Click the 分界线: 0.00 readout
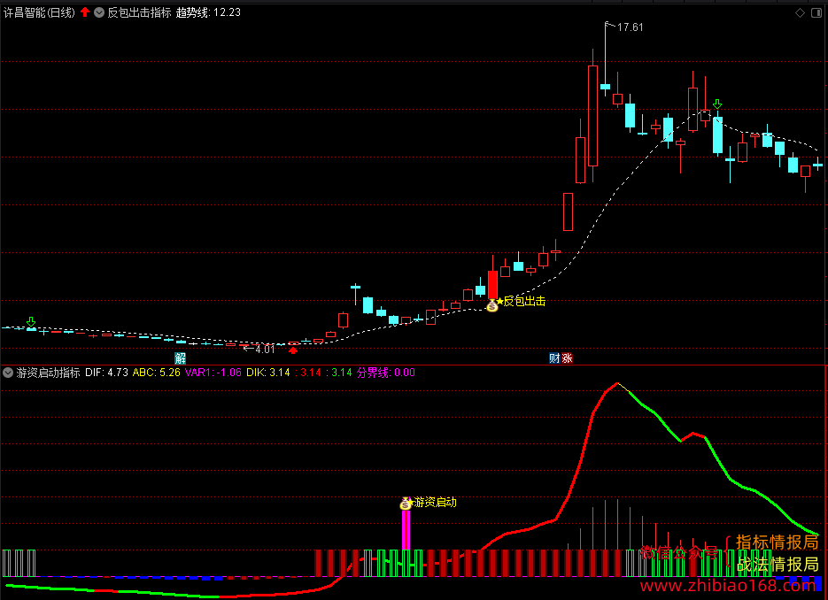The width and height of the screenshot is (828, 600). (x=386, y=373)
